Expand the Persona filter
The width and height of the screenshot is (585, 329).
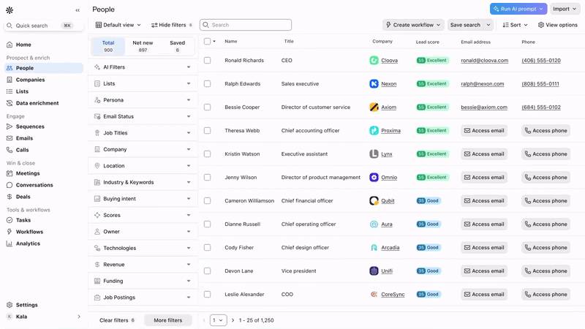[x=143, y=100]
